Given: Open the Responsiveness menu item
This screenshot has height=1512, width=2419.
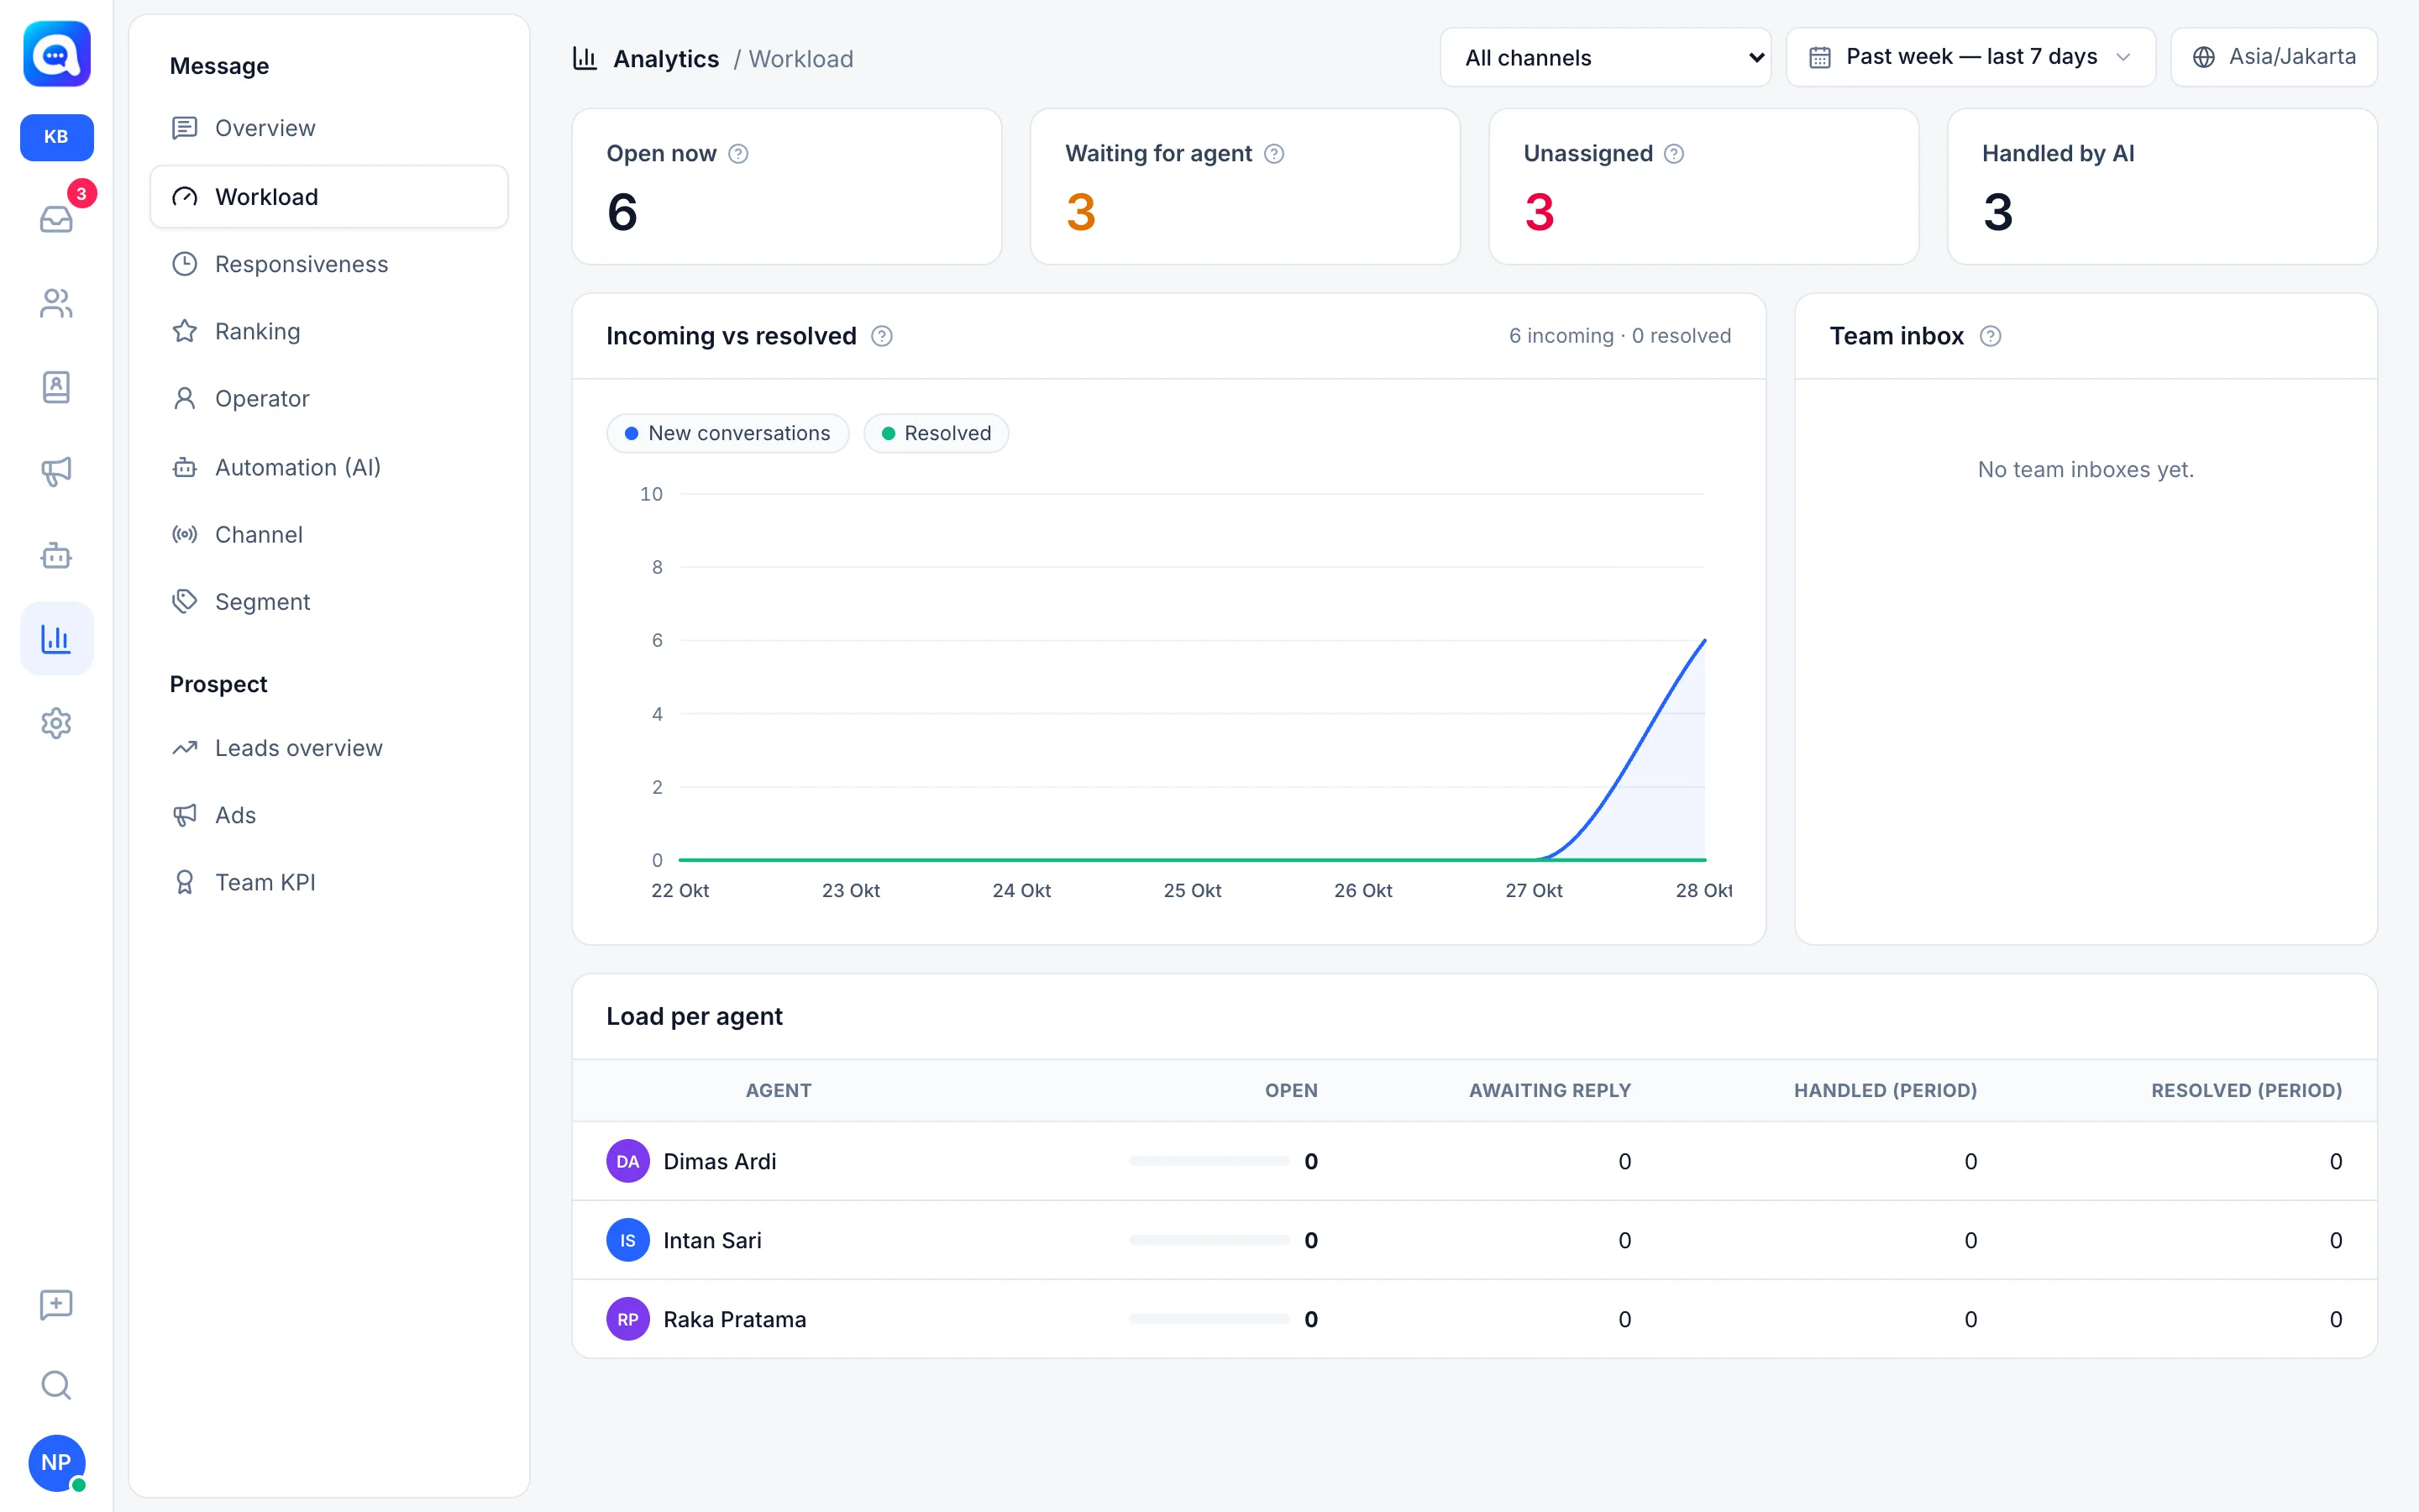Looking at the screenshot, I should (x=329, y=264).
